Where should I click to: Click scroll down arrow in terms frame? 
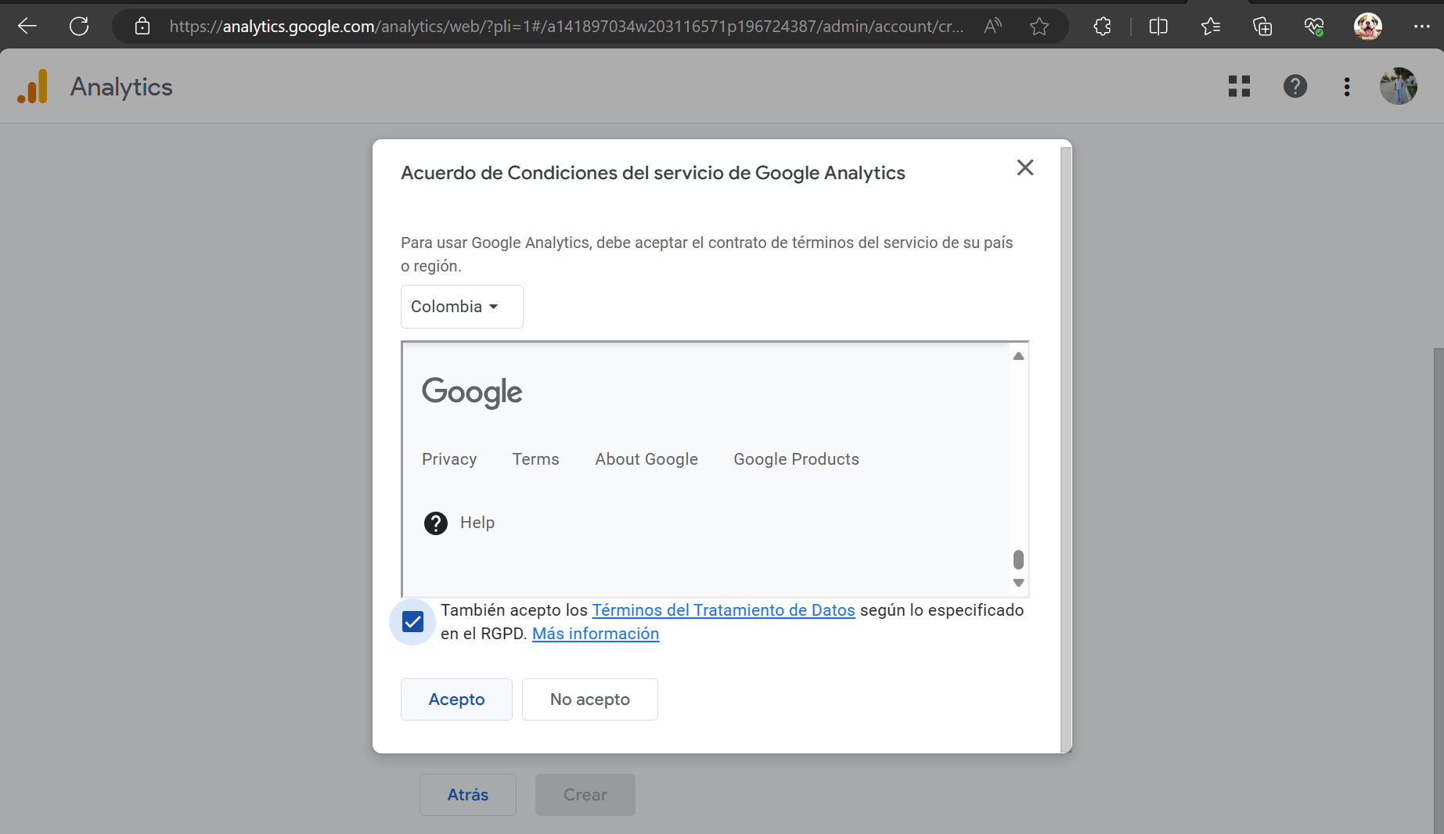point(1018,583)
